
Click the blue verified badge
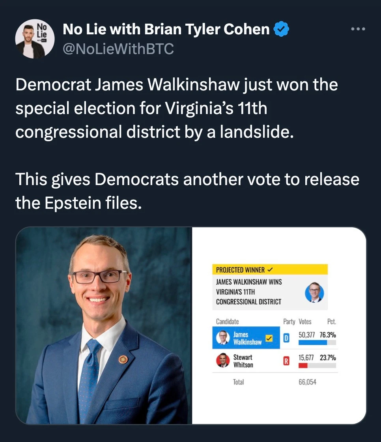click(281, 30)
